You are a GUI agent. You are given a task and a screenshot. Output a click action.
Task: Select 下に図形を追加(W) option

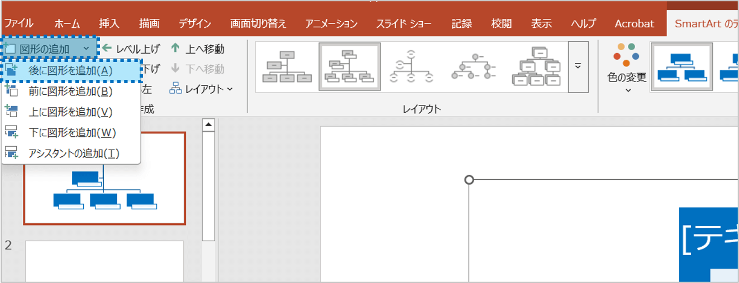[x=70, y=133]
